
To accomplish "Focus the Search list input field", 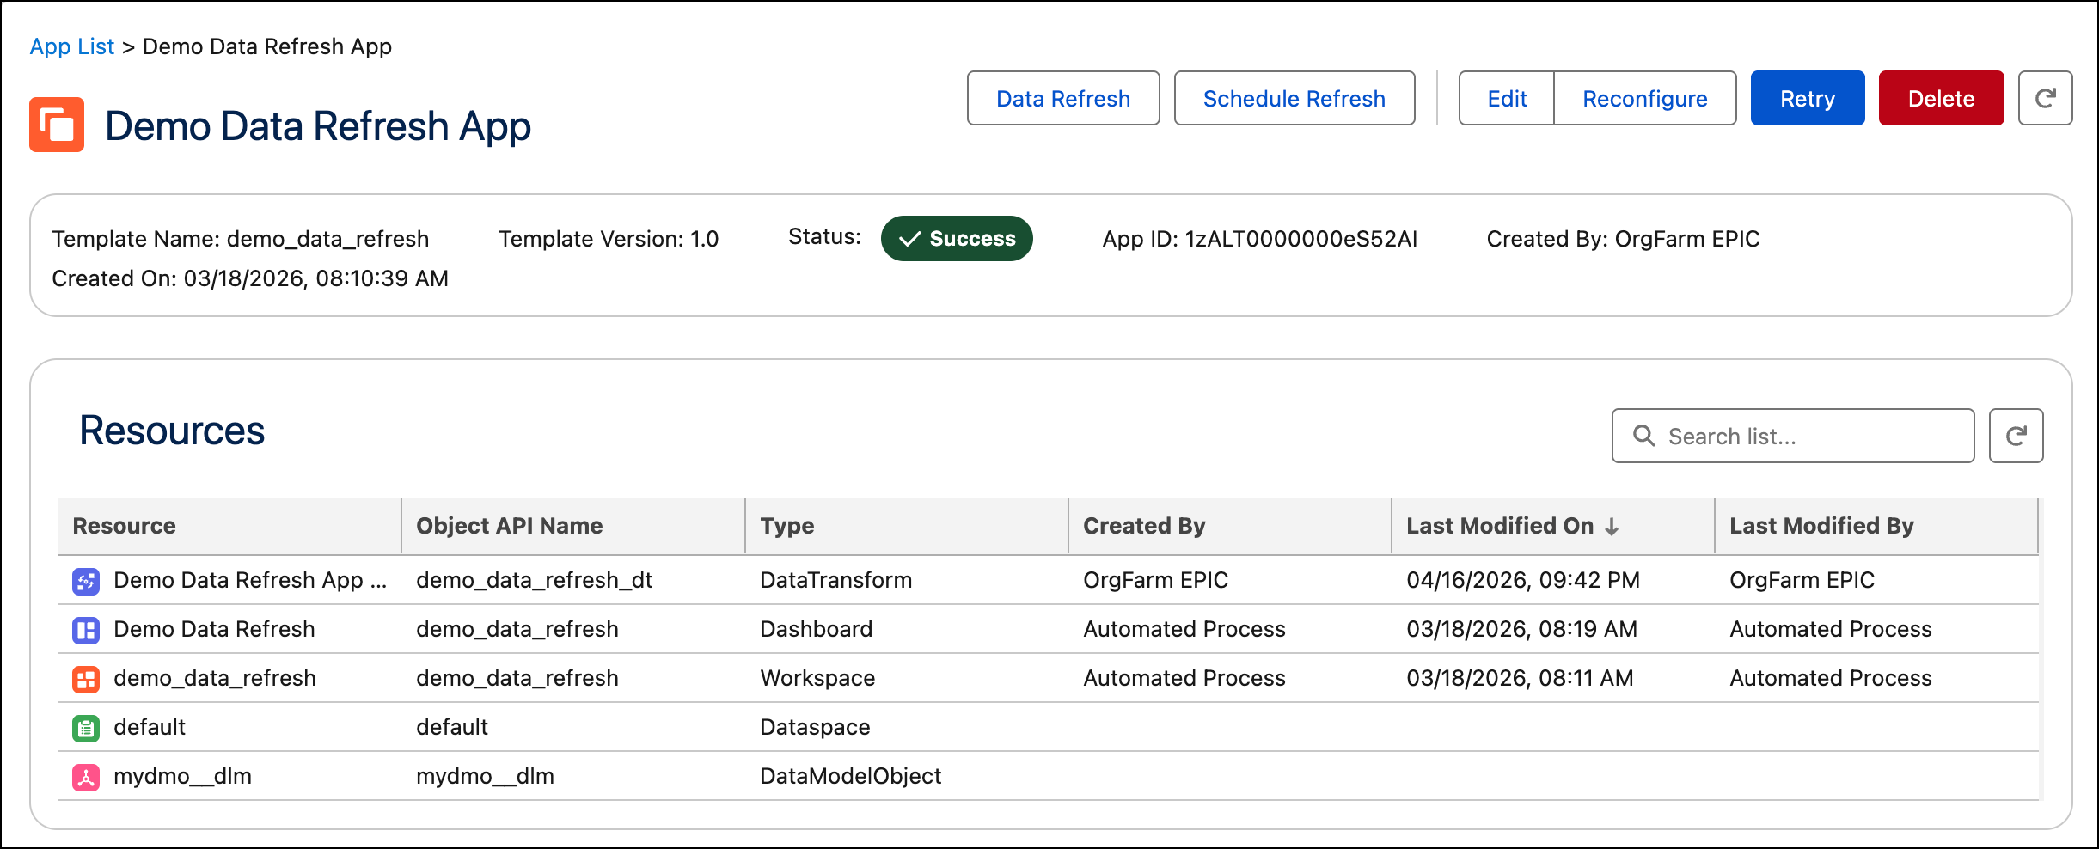I will (x=1793, y=436).
